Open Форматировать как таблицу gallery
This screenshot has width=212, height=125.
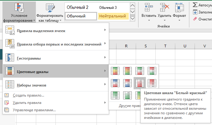tap(49, 12)
